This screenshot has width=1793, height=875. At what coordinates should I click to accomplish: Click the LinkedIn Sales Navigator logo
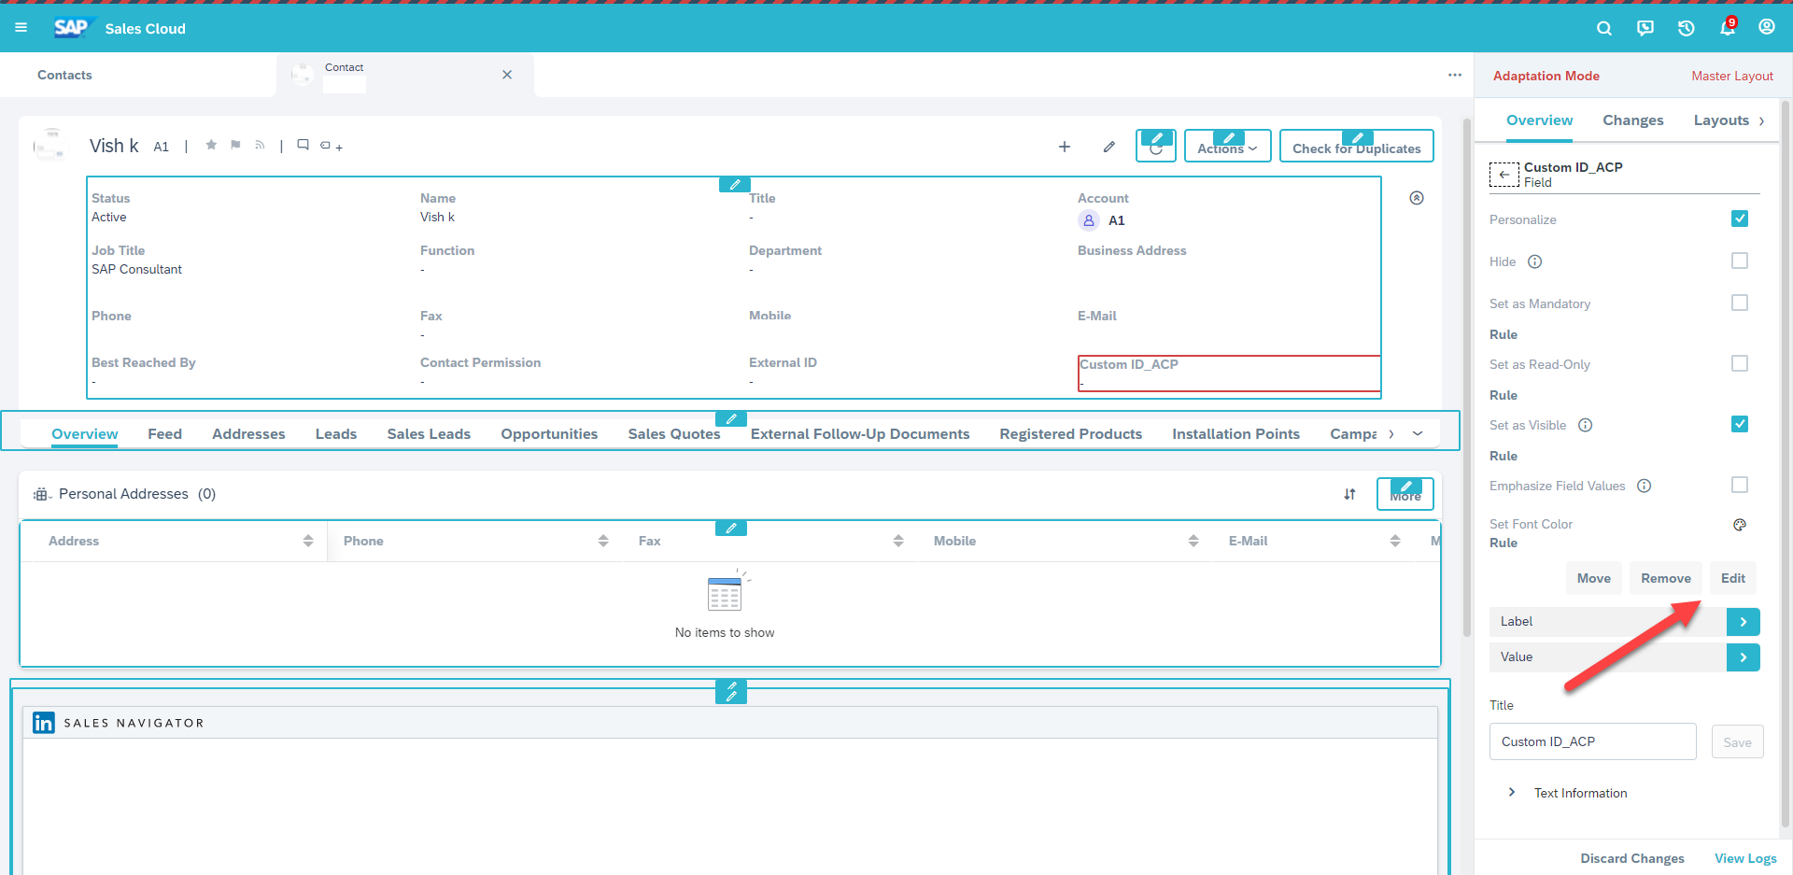[x=44, y=723]
